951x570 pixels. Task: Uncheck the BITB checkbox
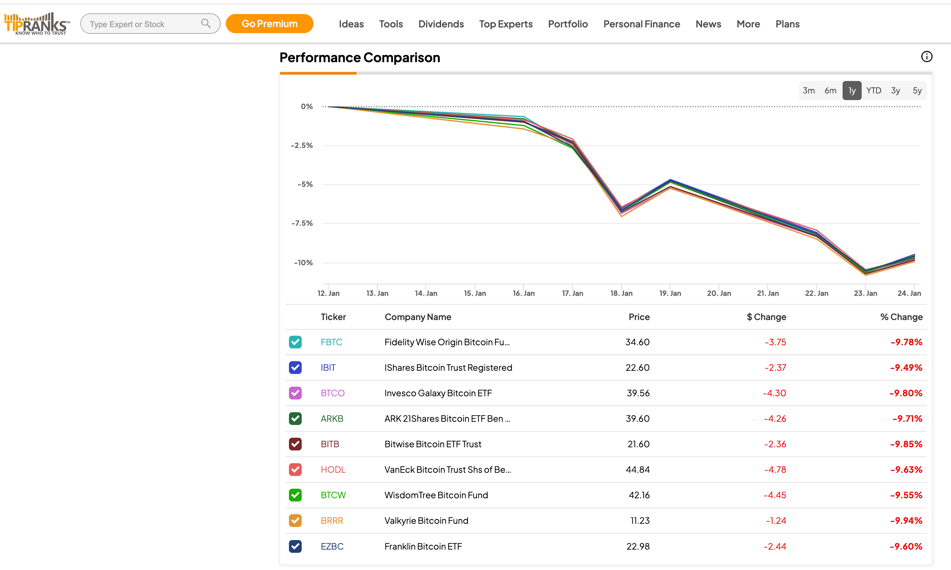(295, 444)
